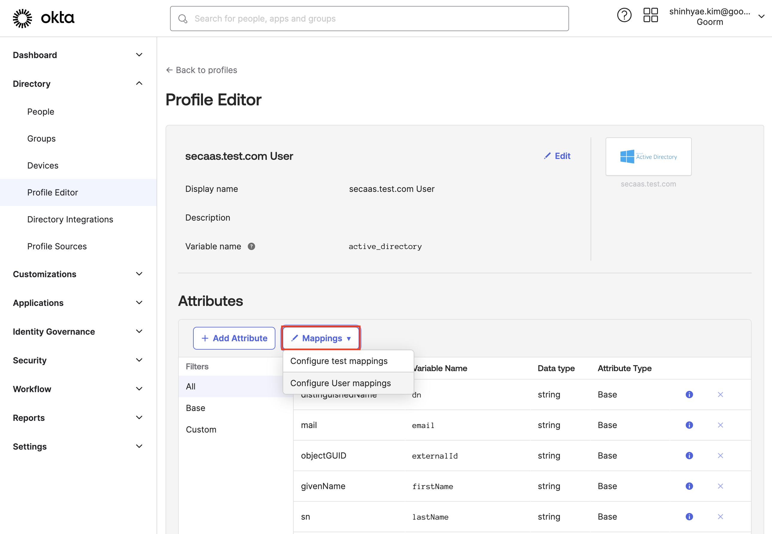Click the Add Attribute button
This screenshot has height=534, width=772.
[x=234, y=338]
